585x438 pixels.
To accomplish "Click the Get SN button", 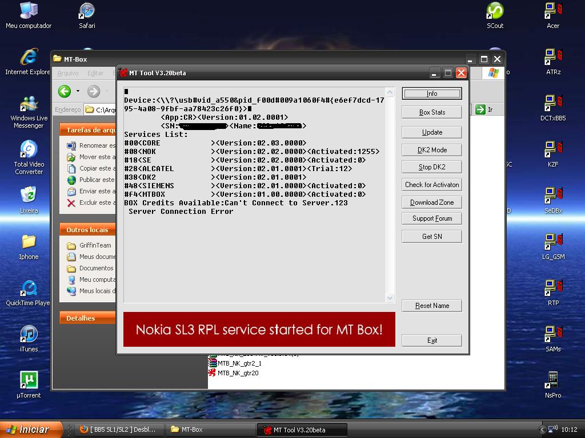I will click(432, 237).
